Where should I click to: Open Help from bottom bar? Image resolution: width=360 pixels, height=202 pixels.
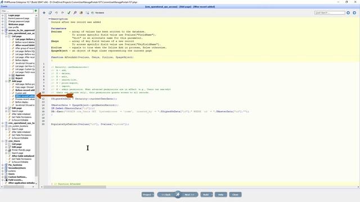coord(221,195)
